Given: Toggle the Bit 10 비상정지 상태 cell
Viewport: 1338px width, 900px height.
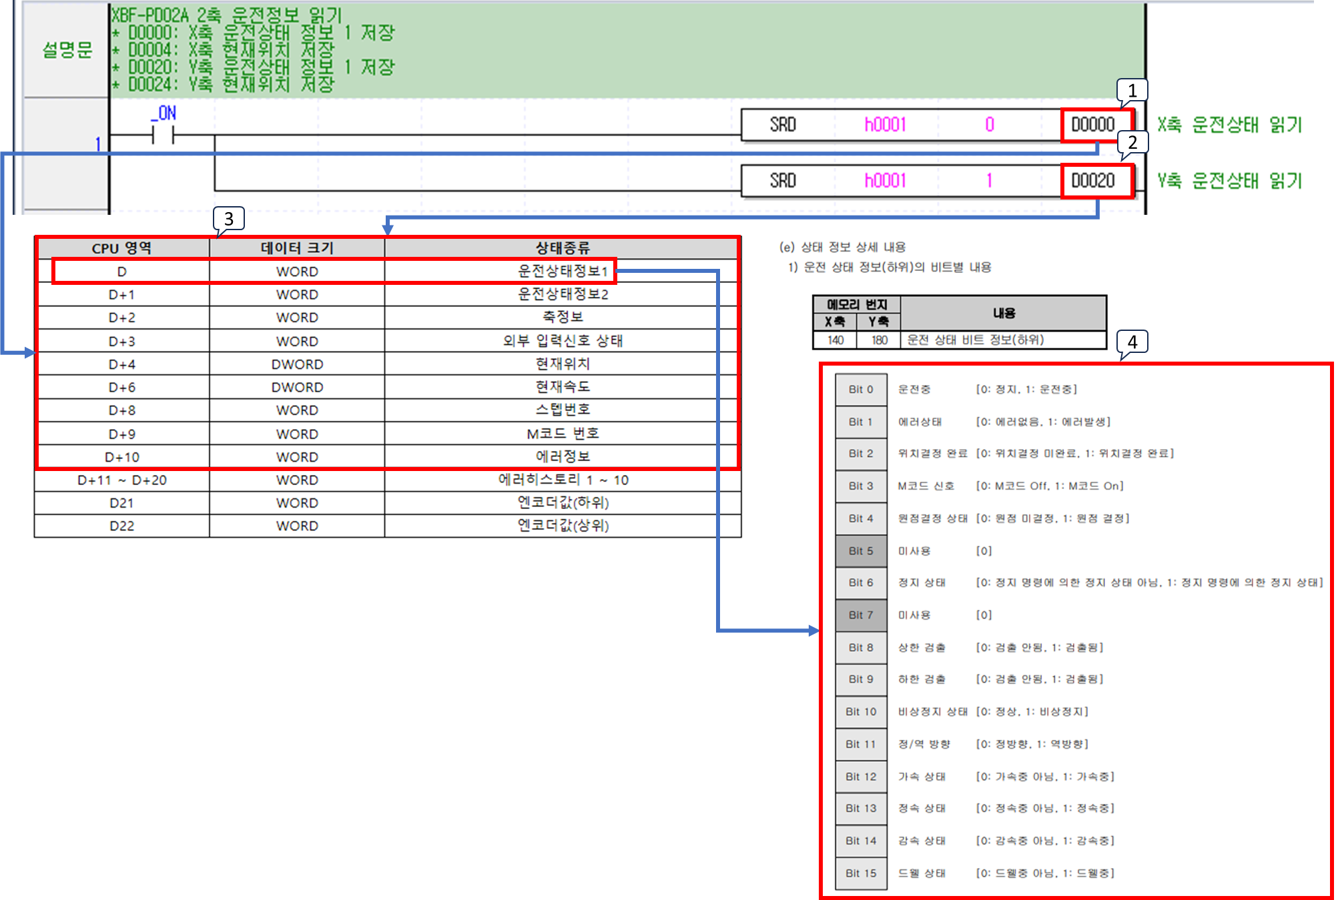Looking at the screenshot, I should (x=860, y=712).
